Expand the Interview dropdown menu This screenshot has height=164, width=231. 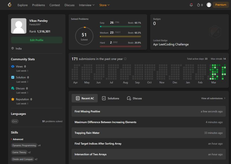pos(87,5)
